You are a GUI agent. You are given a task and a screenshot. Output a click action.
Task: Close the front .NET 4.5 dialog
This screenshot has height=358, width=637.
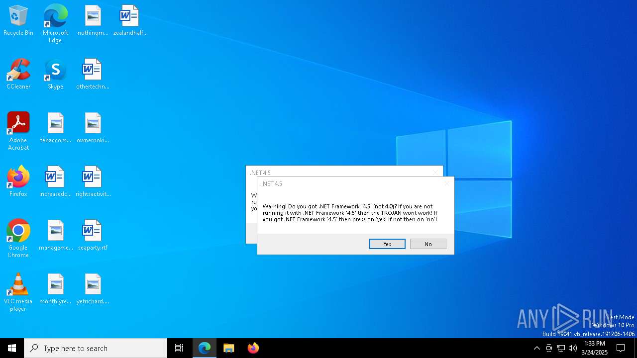(446, 183)
